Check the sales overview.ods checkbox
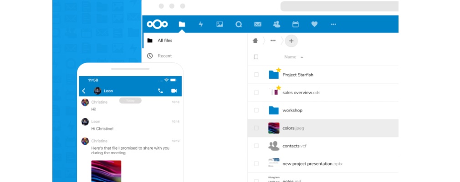Viewport: 460px width, 182px height. 256,92
